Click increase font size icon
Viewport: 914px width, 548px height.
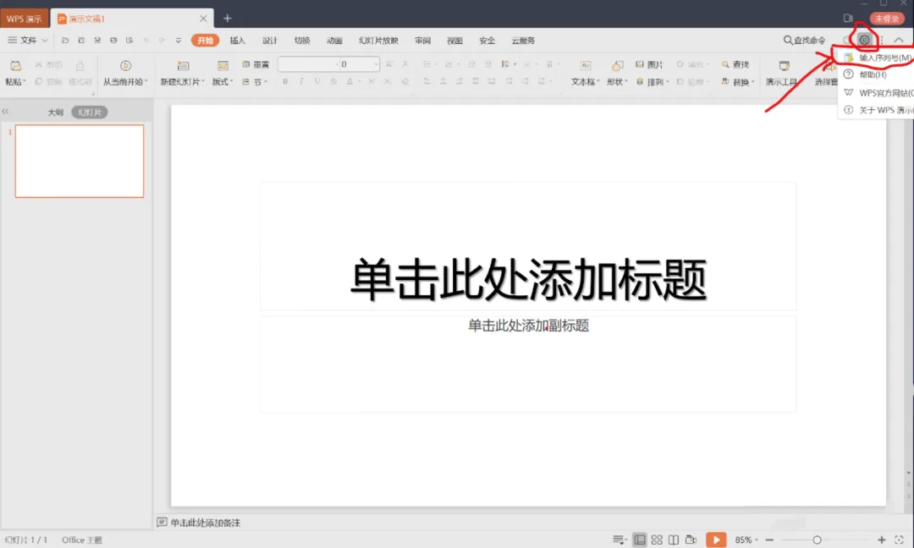click(388, 64)
